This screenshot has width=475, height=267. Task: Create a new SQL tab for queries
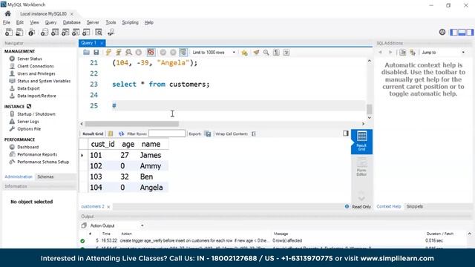click(x=9, y=32)
